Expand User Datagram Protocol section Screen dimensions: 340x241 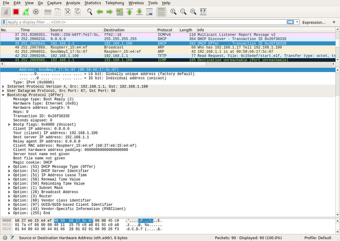tap(3, 91)
